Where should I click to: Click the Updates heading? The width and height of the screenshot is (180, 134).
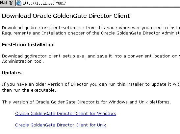click(12, 73)
